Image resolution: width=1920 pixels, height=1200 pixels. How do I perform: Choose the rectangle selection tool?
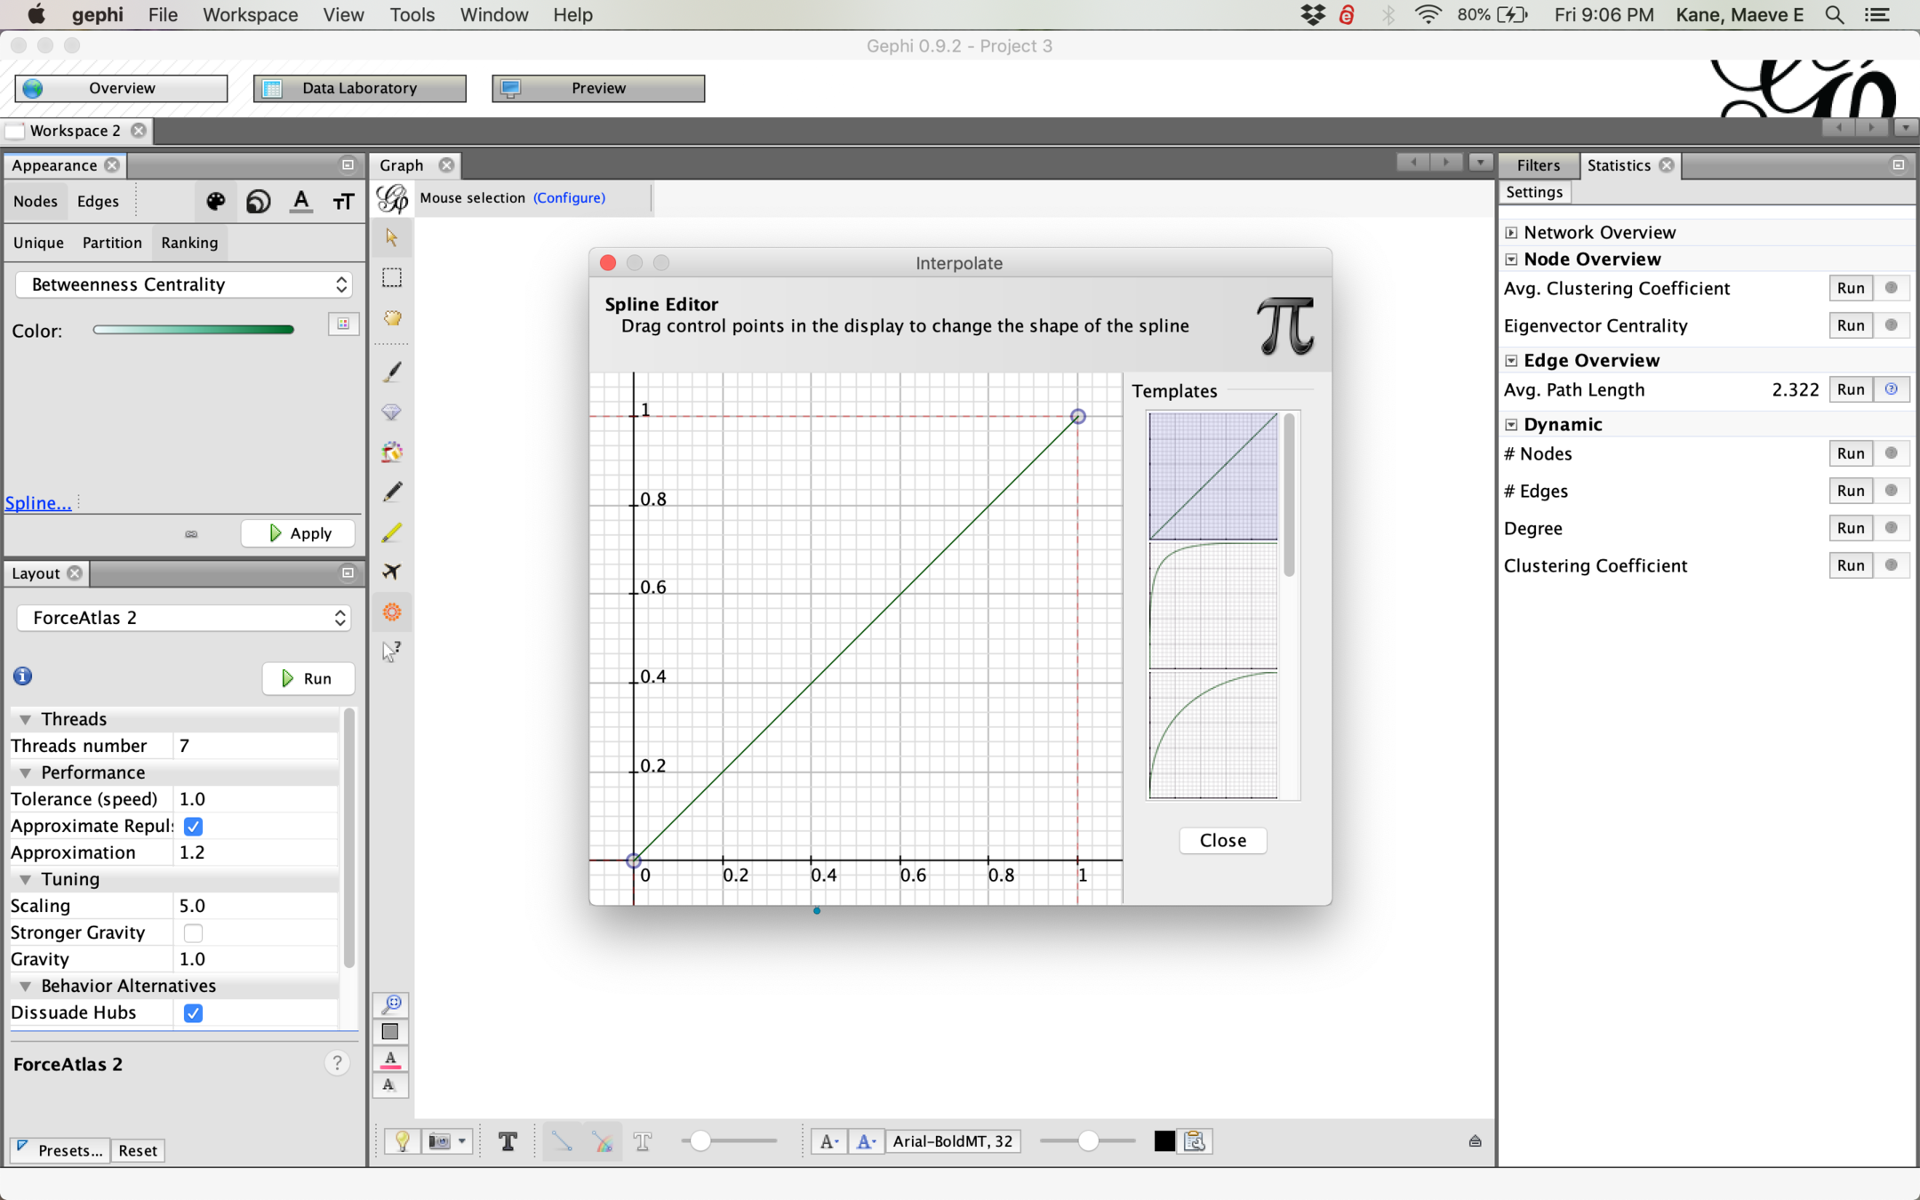391,277
